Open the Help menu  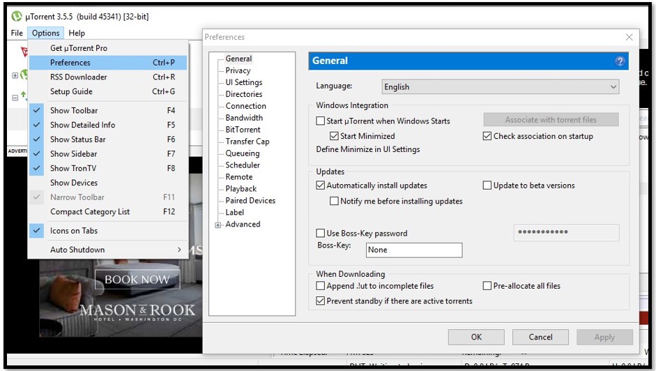tap(77, 33)
